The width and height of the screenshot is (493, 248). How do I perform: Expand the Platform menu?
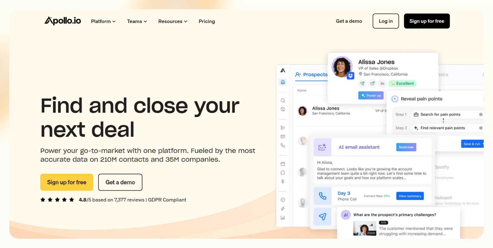(103, 21)
